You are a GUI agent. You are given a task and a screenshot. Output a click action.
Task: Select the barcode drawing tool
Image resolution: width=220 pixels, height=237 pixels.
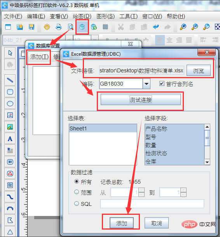10,162
